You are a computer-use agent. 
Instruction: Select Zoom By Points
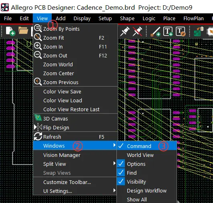[75, 29]
